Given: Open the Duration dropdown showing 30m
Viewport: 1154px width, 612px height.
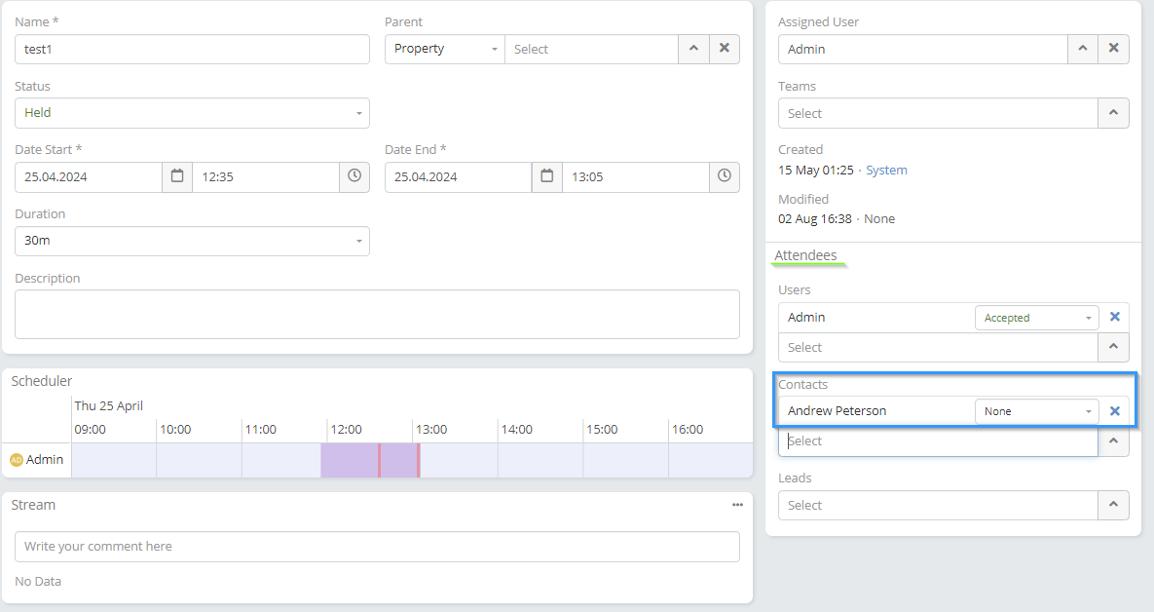Looking at the screenshot, I should pos(192,241).
